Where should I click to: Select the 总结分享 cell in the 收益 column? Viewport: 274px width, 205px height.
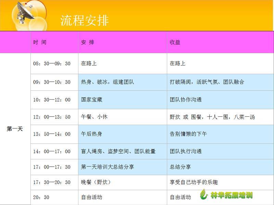coord(220,167)
